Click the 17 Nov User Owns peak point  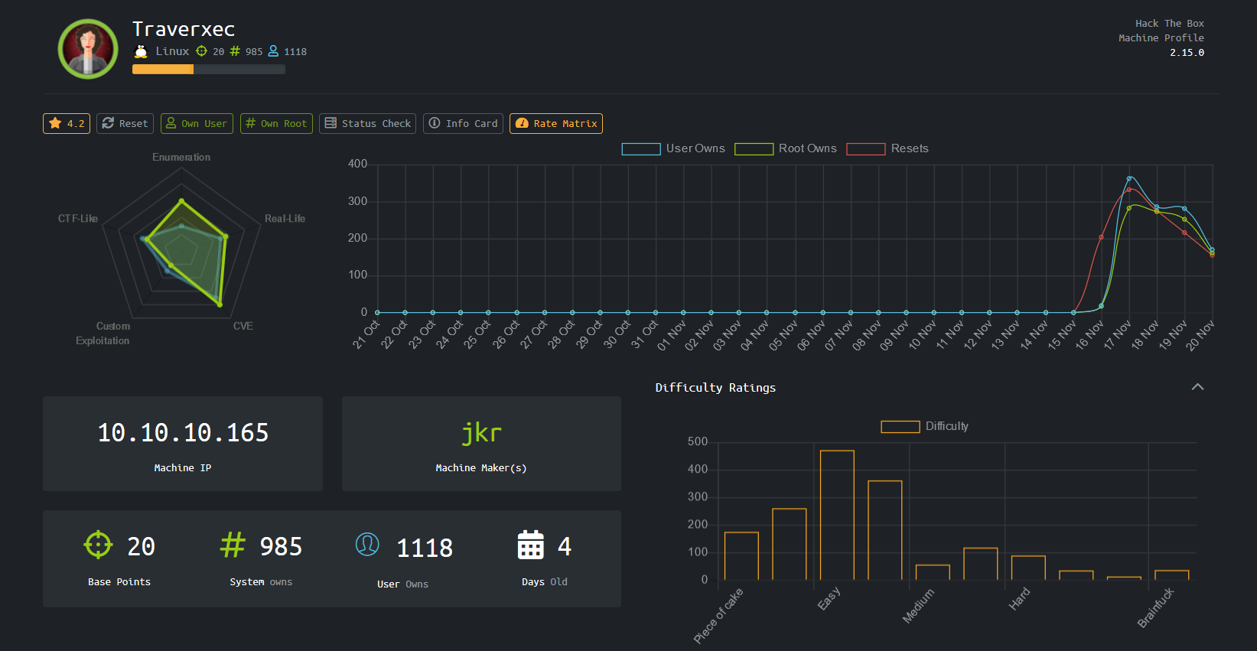point(1129,179)
